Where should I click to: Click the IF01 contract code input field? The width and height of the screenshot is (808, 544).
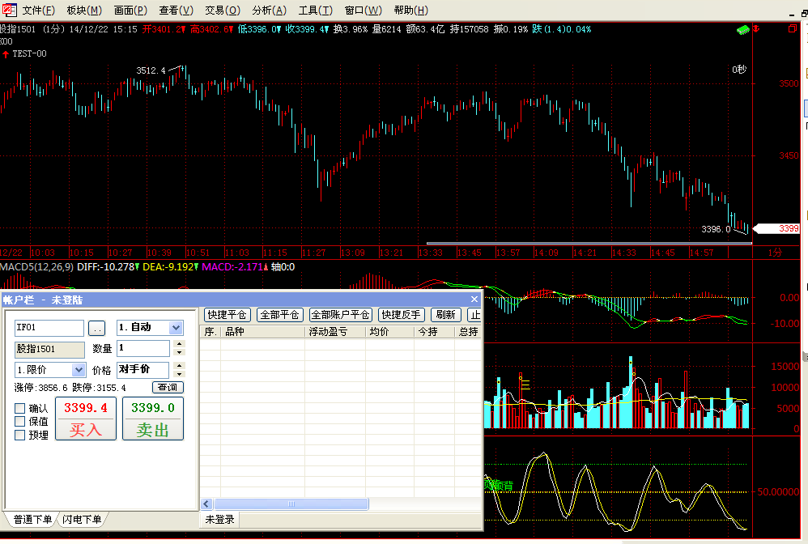click(x=49, y=328)
